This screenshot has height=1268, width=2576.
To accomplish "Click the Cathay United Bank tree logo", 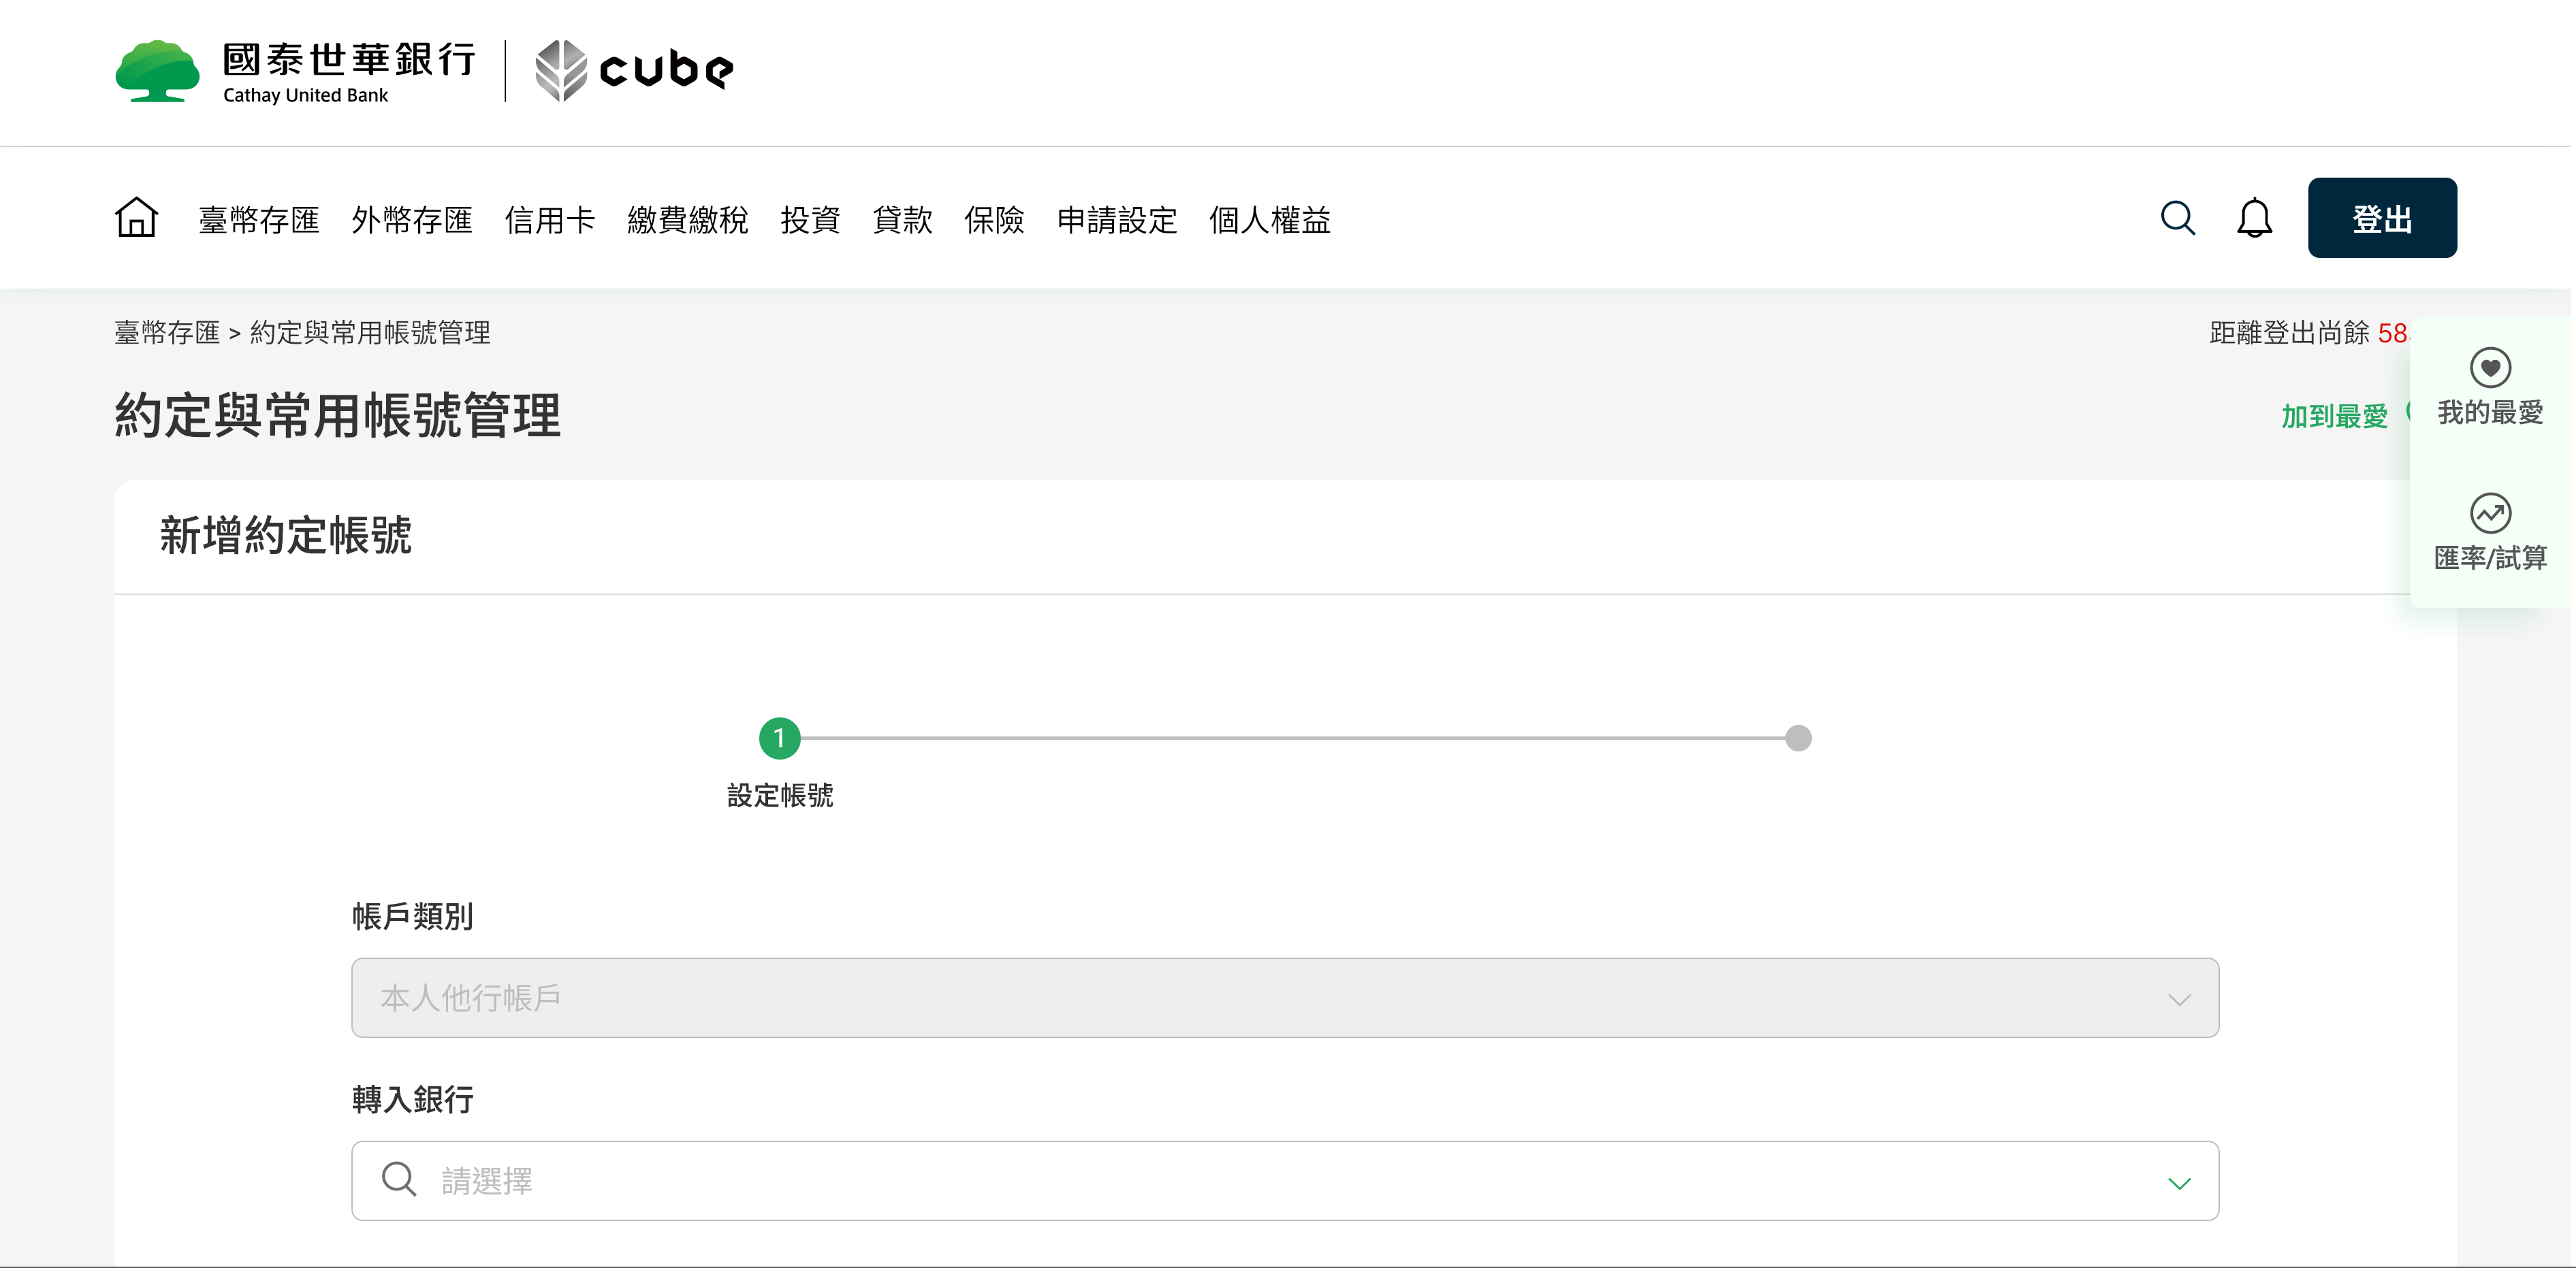I will click(x=157, y=71).
